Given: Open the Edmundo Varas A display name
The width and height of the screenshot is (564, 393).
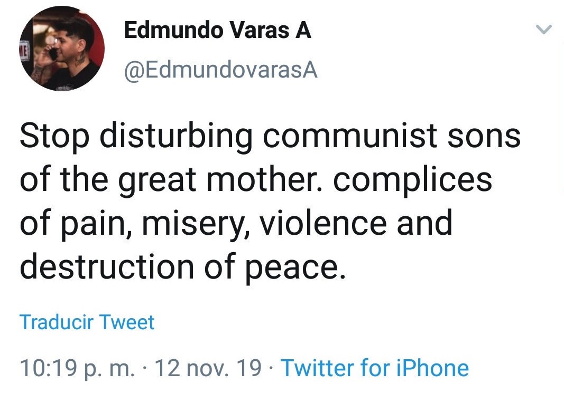Looking at the screenshot, I should pyautogui.click(x=217, y=31).
